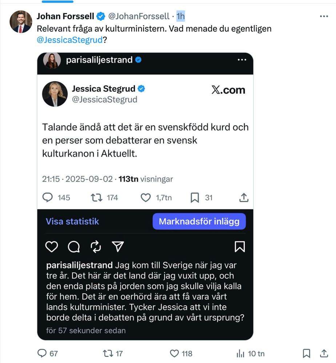
Task: Open options dots beside parisaliljestrand
Action: (x=242, y=60)
